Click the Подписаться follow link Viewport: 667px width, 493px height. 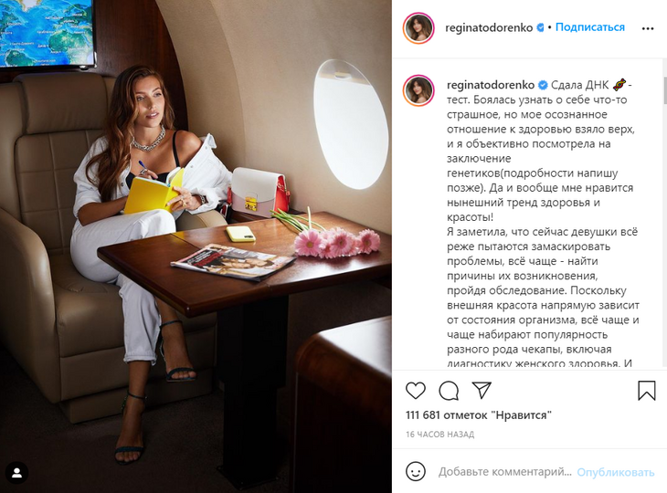click(590, 27)
